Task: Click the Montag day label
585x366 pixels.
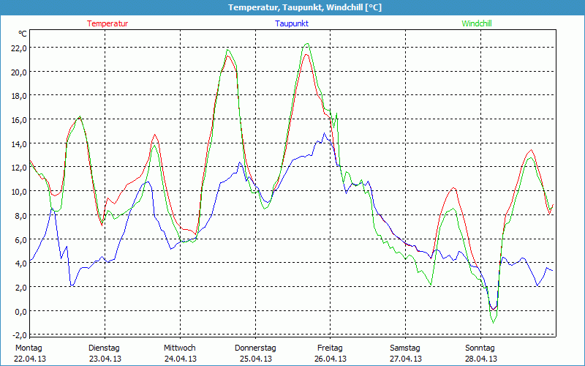Action: 29,348
